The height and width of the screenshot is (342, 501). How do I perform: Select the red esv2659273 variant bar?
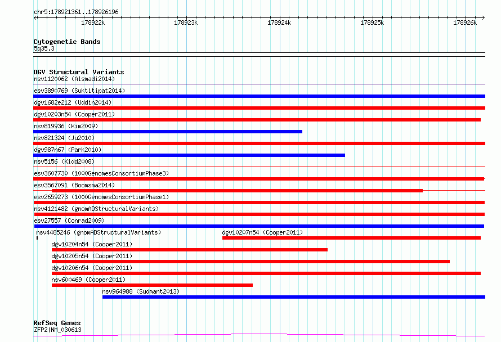(259, 202)
